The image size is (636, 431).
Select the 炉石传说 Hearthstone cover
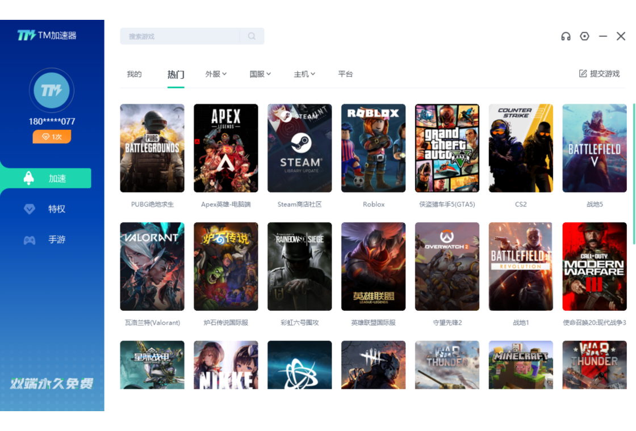click(226, 267)
